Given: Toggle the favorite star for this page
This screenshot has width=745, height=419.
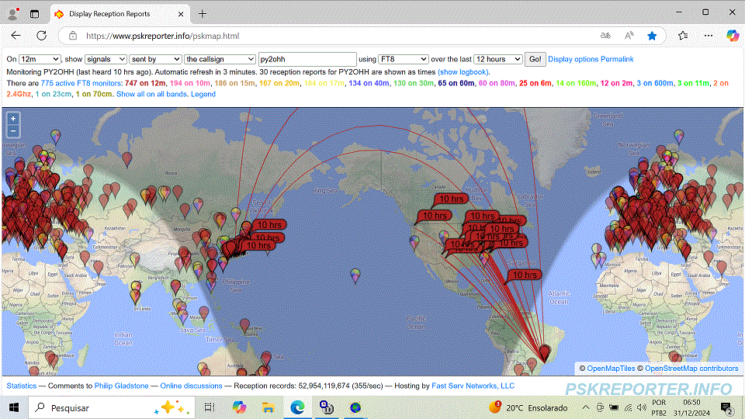Looking at the screenshot, I should click(652, 36).
